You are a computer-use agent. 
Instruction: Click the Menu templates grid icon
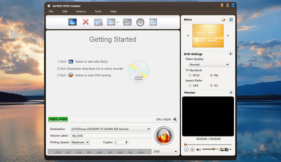click(x=231, y=20)
